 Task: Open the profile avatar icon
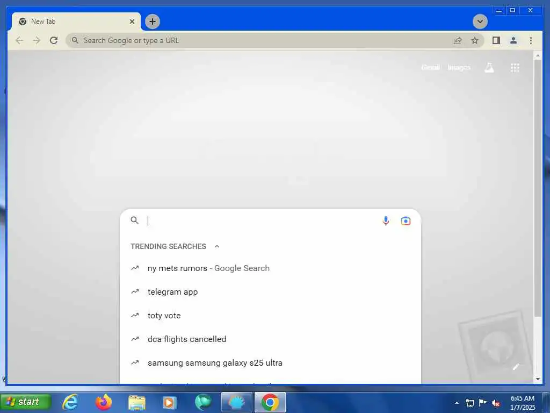point(513,40)
